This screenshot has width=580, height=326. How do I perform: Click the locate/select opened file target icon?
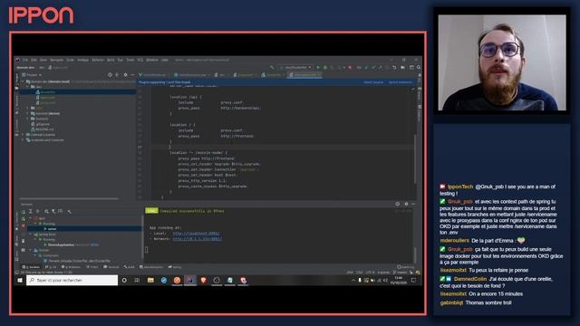[x=110, y=75]
